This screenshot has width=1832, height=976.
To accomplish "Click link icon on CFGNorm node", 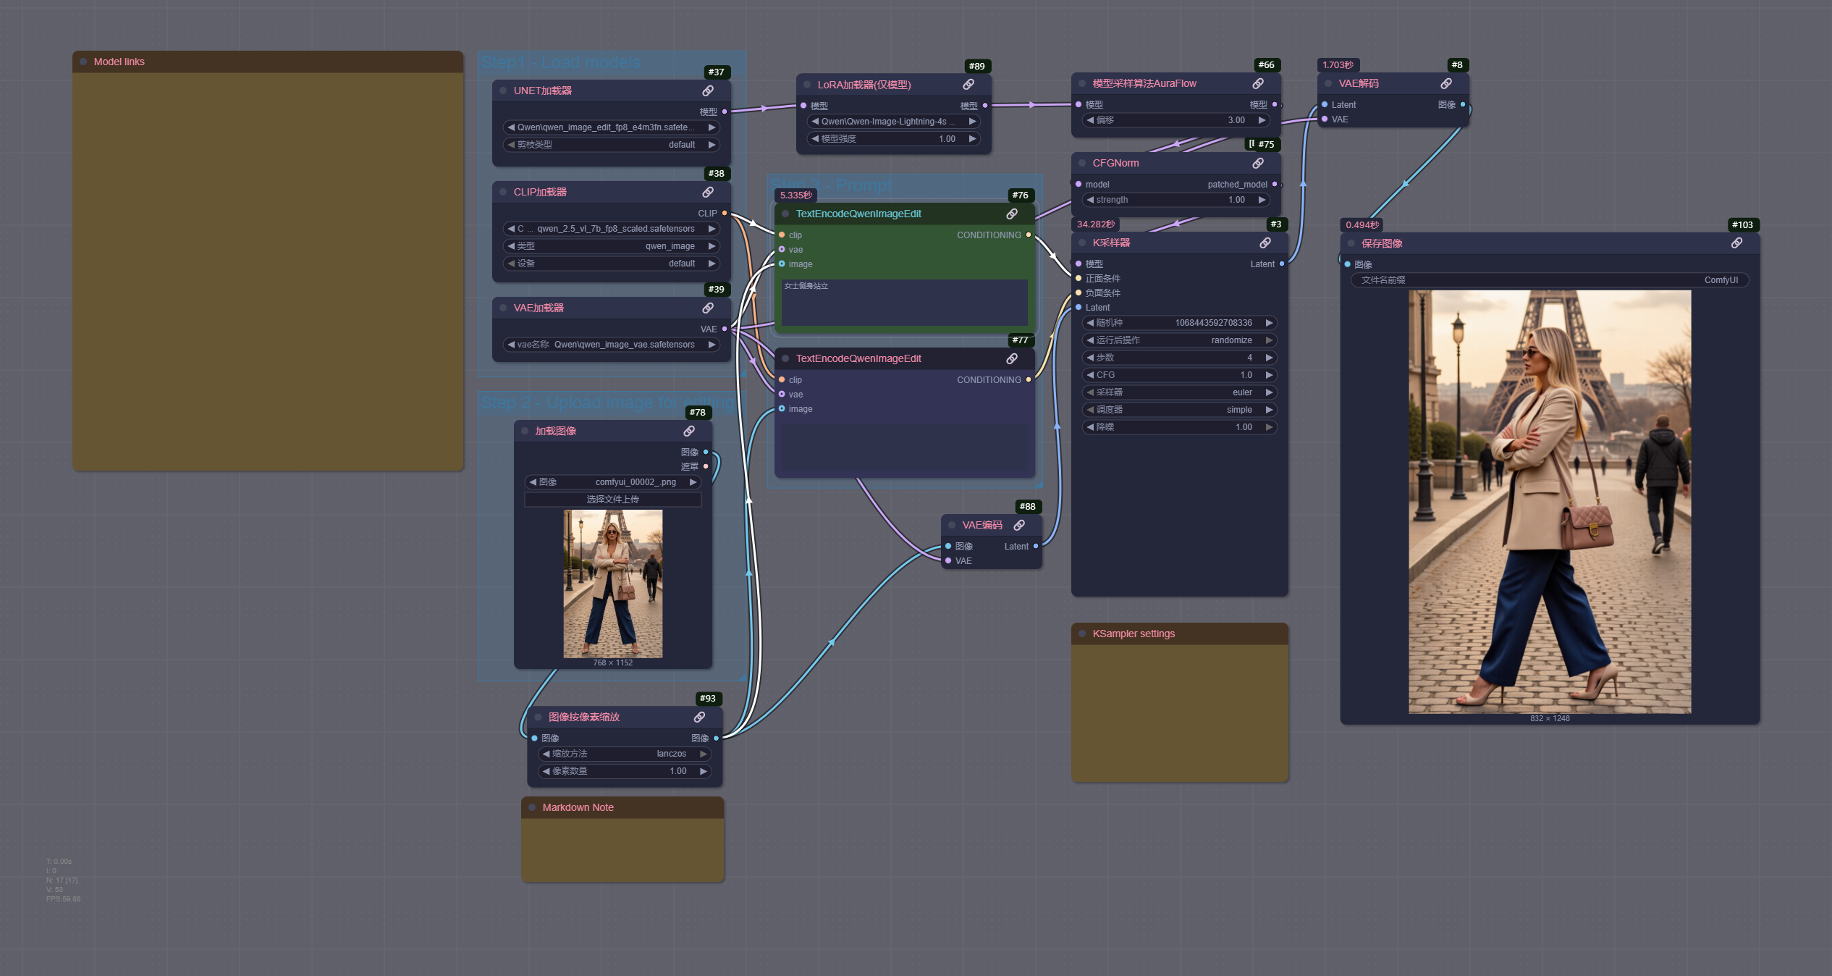I will point(1258,163).
